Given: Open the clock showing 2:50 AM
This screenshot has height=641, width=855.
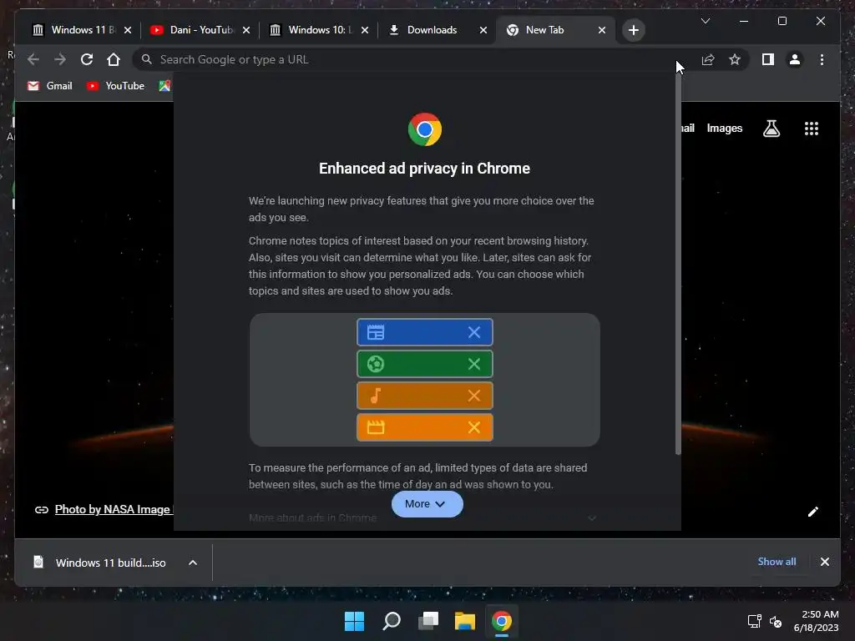Looking at the screenshot, I should pos(816,621).
